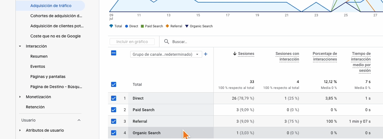Image resolution: width=383 pixels, height=139 pixels.
Task: Click the Organic Search legend triangle
Action: [187, 26]
